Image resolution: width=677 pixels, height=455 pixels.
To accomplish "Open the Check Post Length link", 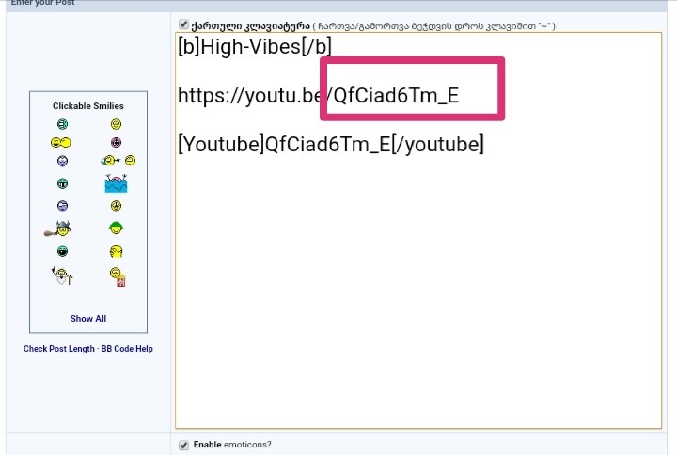I will pos(58,349).
